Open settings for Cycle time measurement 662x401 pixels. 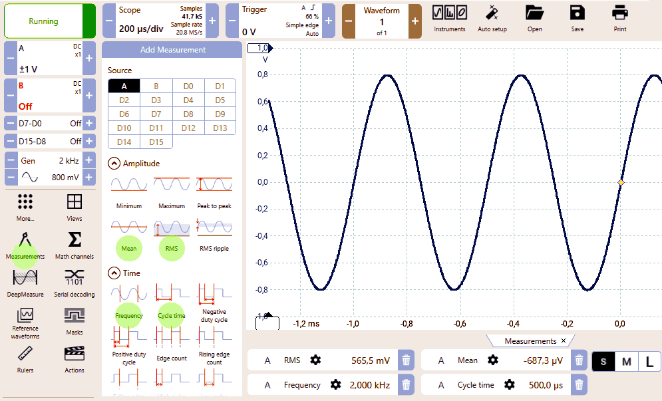pyautogui.click(x=510, y=384)
